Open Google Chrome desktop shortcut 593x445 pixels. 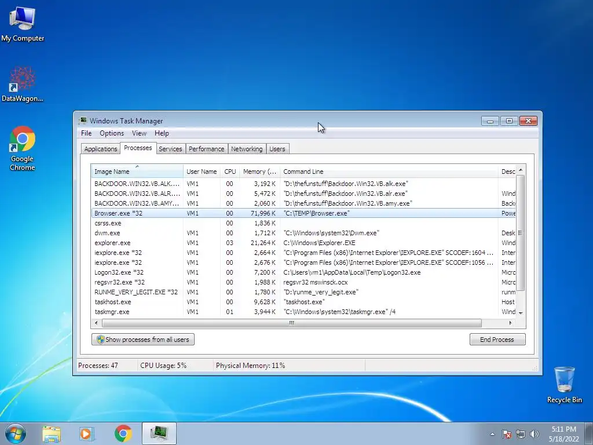[23, 148]
